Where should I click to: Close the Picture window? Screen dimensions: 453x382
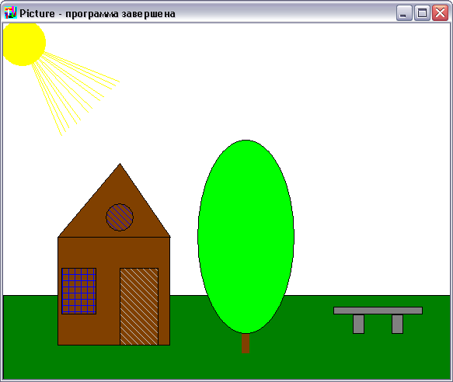click(440, 13)
